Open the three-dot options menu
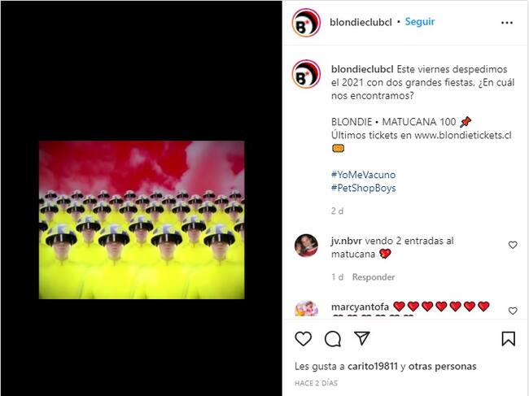Viewport: 529px width, 396px height. (507, 23)
